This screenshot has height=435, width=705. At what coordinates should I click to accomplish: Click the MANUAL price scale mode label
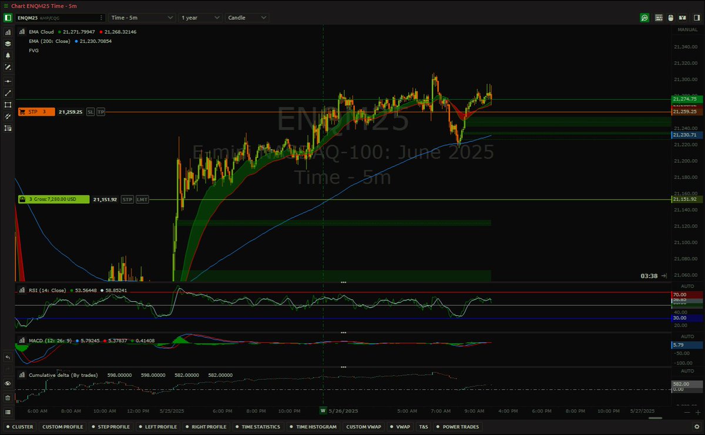(x=687, y=29)
